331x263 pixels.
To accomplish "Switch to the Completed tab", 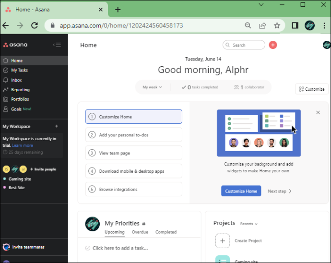I will click(166, 232).
